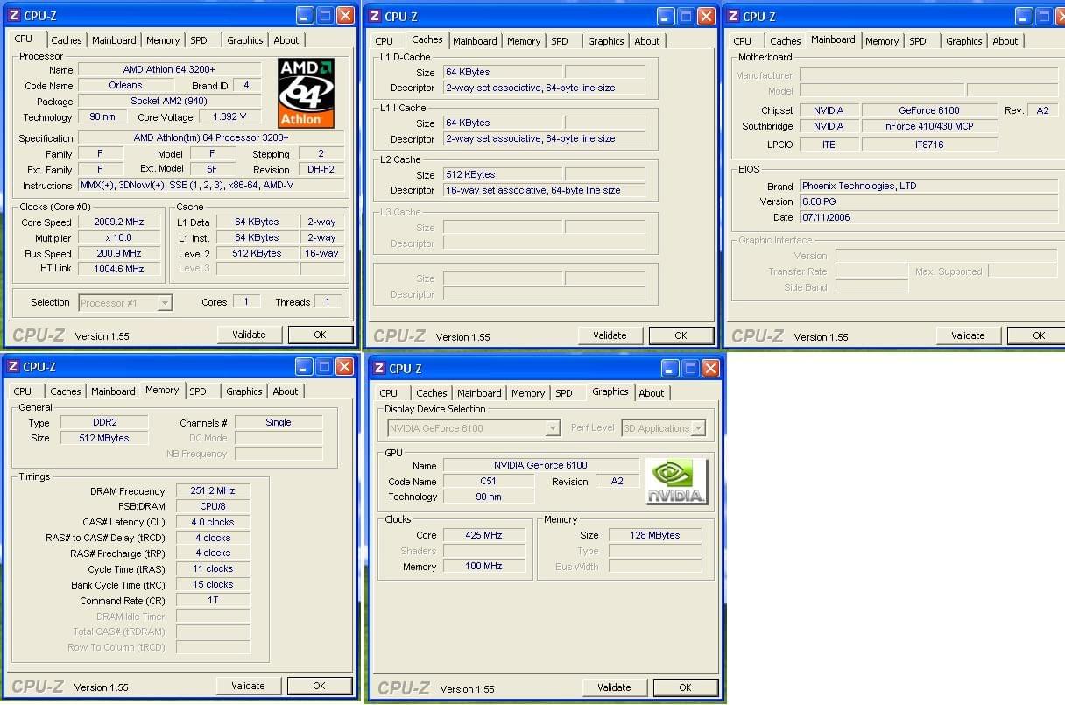The width and height of the screenshot is (1065, 705).
Task: Minimize the CPU-Z window showing Mainboard tab
Action: pyautogui.click(x=1024, y=16)
